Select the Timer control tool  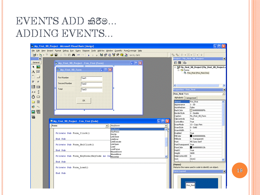[x=33, y=97]
